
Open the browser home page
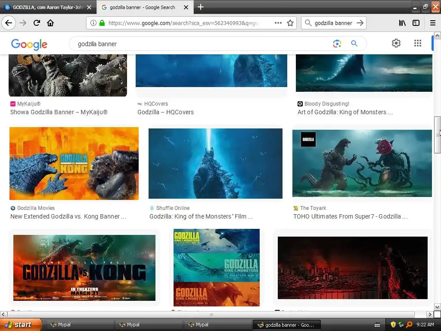click(x=50, y=23)
